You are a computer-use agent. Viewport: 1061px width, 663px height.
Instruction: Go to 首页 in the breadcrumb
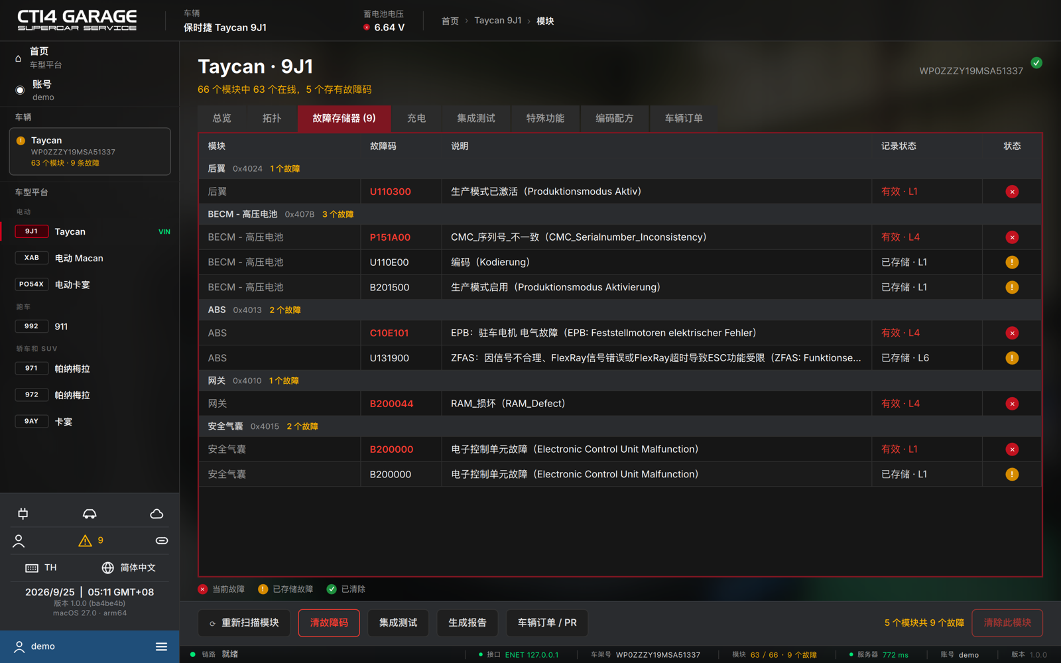point(450,21)
